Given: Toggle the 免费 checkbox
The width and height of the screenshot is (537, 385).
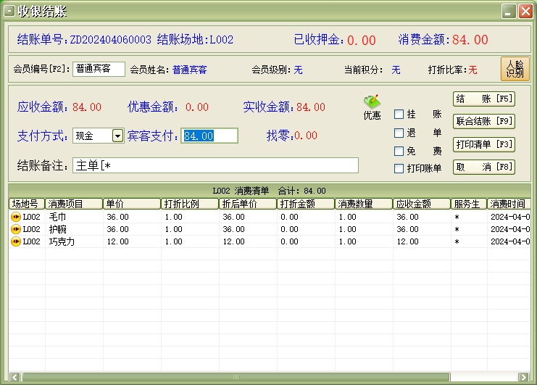Looking at the screenshot, I should pyautogui.click(x=399, y=152).
